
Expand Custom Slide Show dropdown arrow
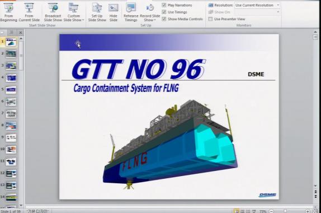tap(83, 20)
